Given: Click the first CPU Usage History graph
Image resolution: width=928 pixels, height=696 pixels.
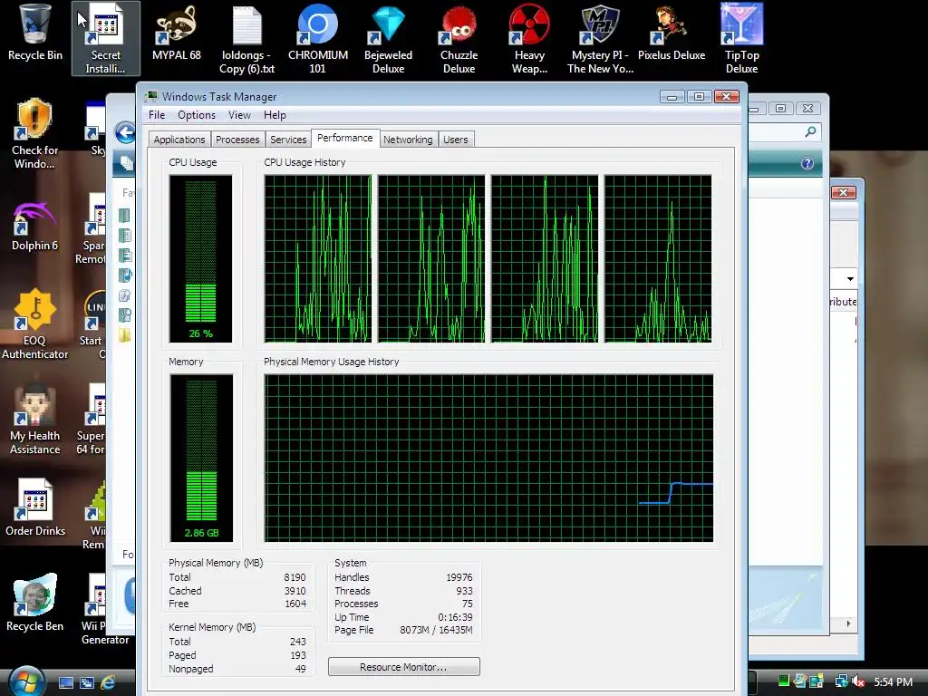Looking at the screenshot, I should click(x=318, y=258).
